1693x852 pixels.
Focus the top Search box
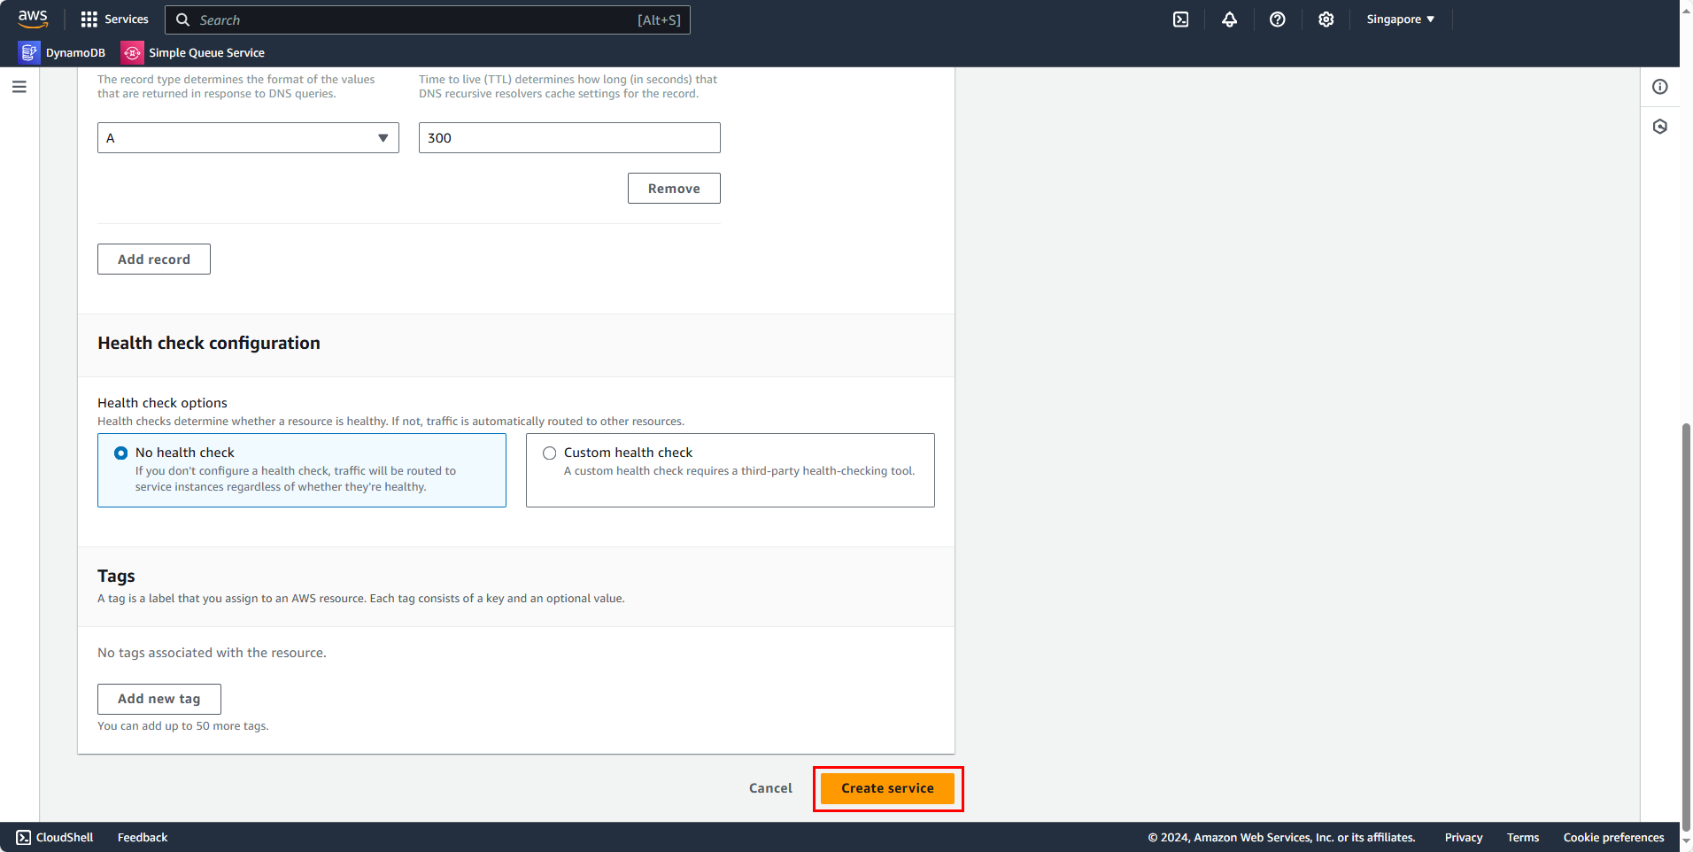click(x=428, y=19)
